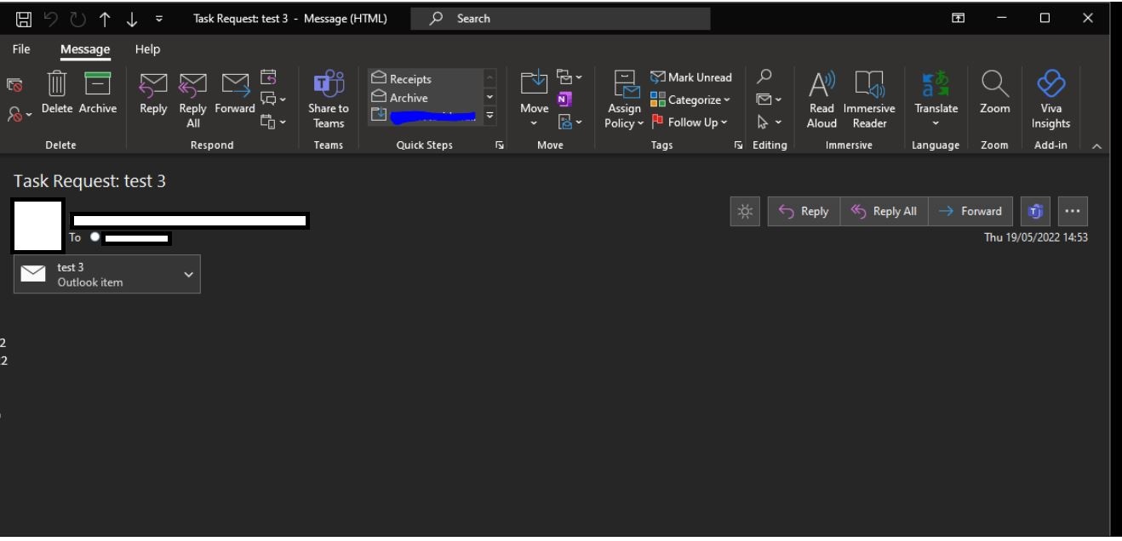This screenshot has height=541, width=1122.
Task: Click the "Task Request: test 3" subject heading
Action: 89,181
